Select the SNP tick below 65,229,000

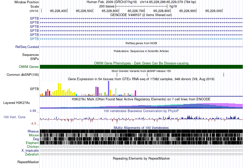(x=224, y=75)
